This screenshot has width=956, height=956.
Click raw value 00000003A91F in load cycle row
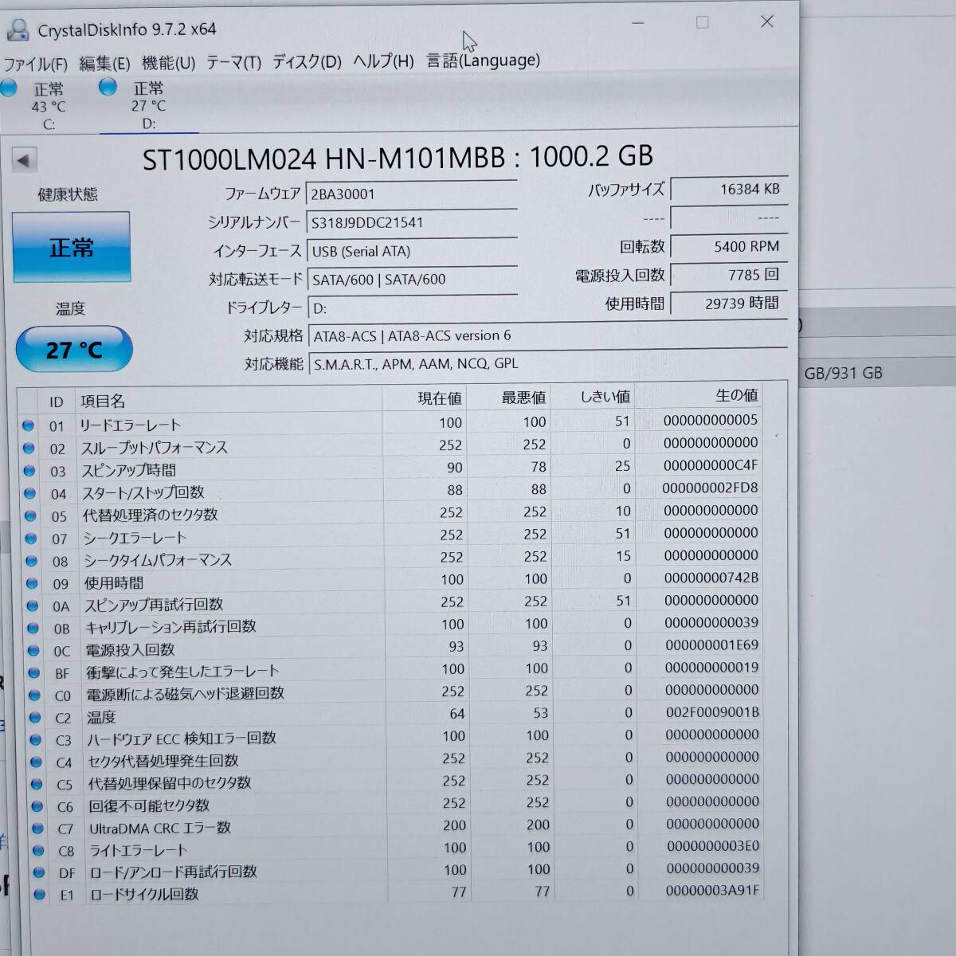coord(712,890)
